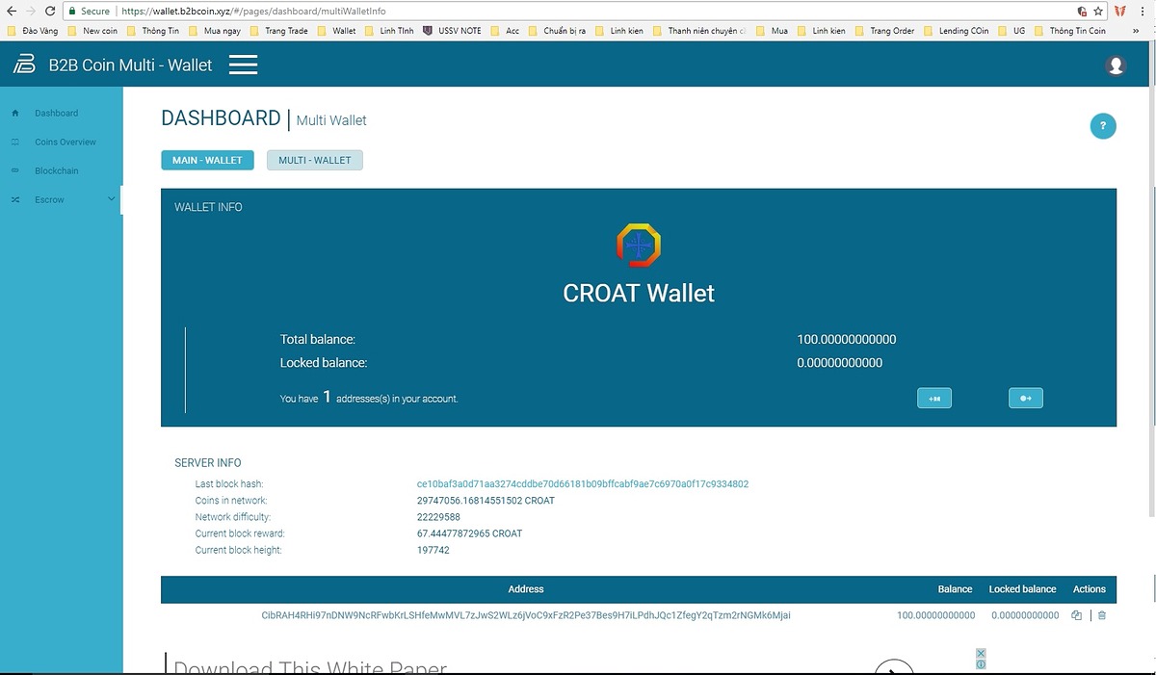Open the Chuẩn bị ra bookmark folder

(557, 31)
